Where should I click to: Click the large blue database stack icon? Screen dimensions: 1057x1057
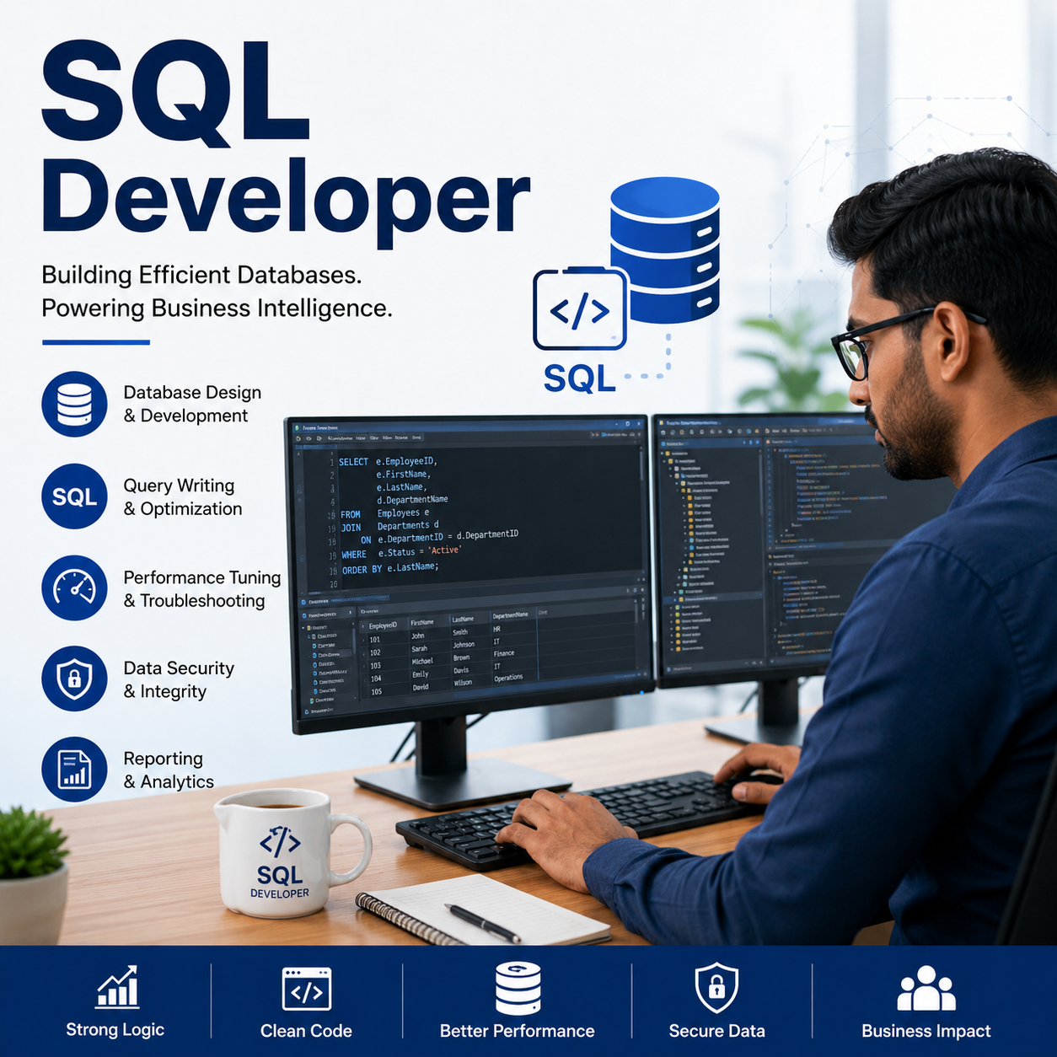(664, 250)
